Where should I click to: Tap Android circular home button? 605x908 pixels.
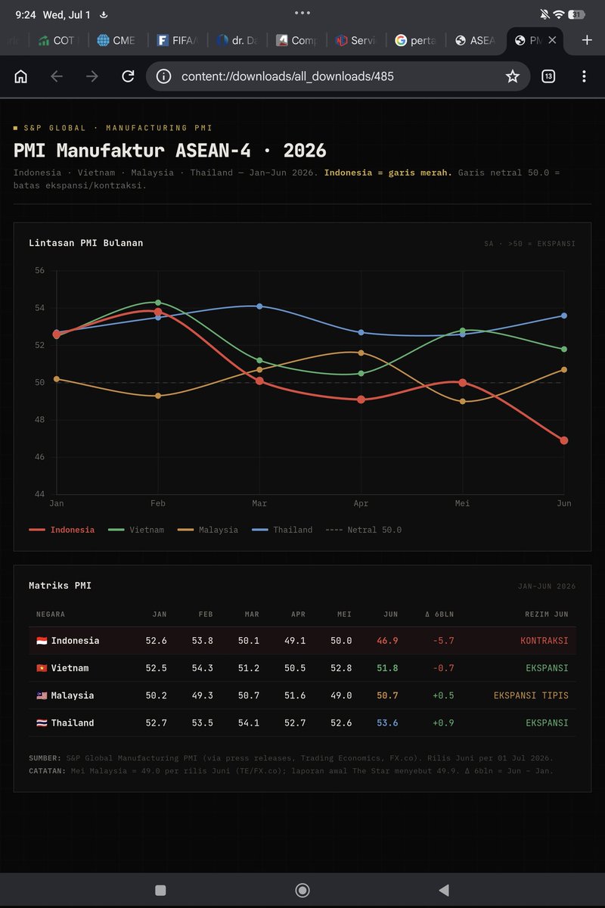click(302, 890)
